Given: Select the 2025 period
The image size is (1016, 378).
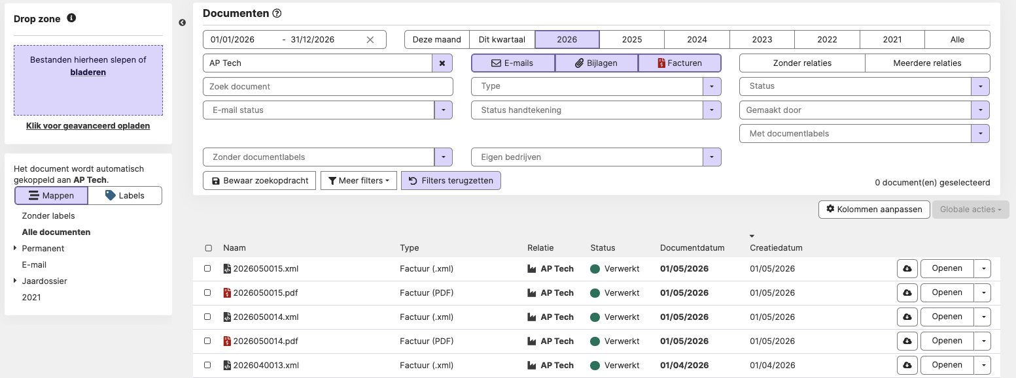Looking at the screenshot, I should (632, 40).
